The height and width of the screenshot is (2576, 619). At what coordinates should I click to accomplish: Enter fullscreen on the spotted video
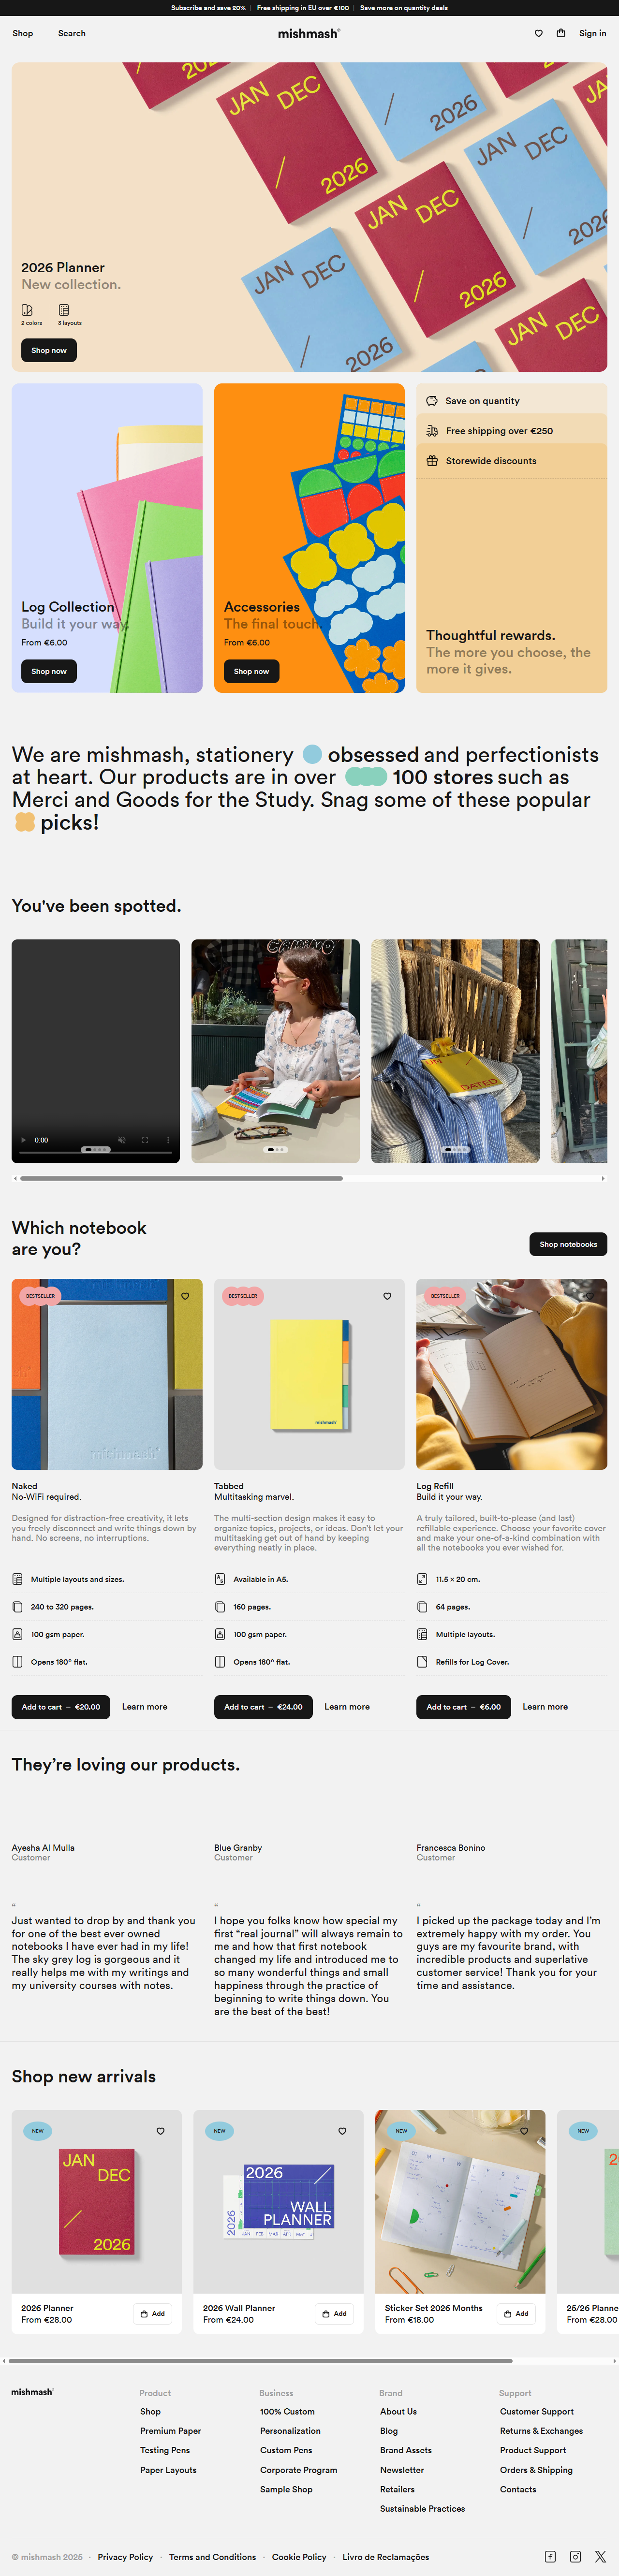click(x=145, y=1140)
